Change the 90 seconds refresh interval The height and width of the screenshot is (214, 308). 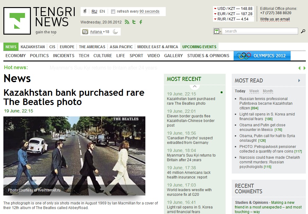coord(149,11)
